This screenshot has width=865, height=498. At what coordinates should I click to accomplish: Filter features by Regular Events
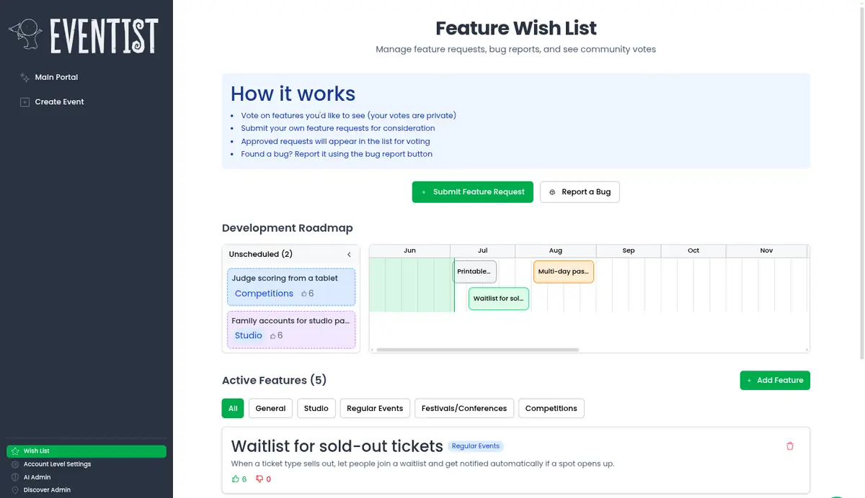pyautogui.click(x=375, y=408)
